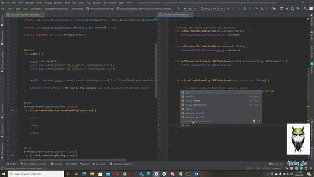Click the run test gutter icon beside ifUserNameAndUserPasswordAreOkSayConnected
Image resolution: width=314 pixels, height=177 pixels.
[12, 110]
